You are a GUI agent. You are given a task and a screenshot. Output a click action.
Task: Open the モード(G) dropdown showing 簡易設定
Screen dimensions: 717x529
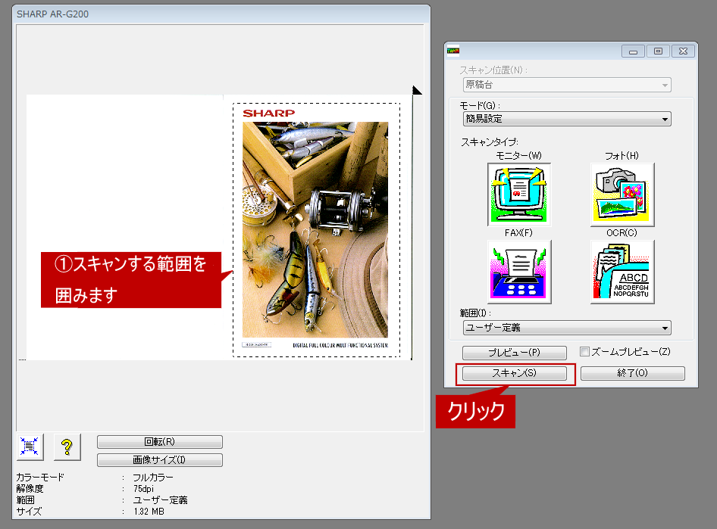567,119
